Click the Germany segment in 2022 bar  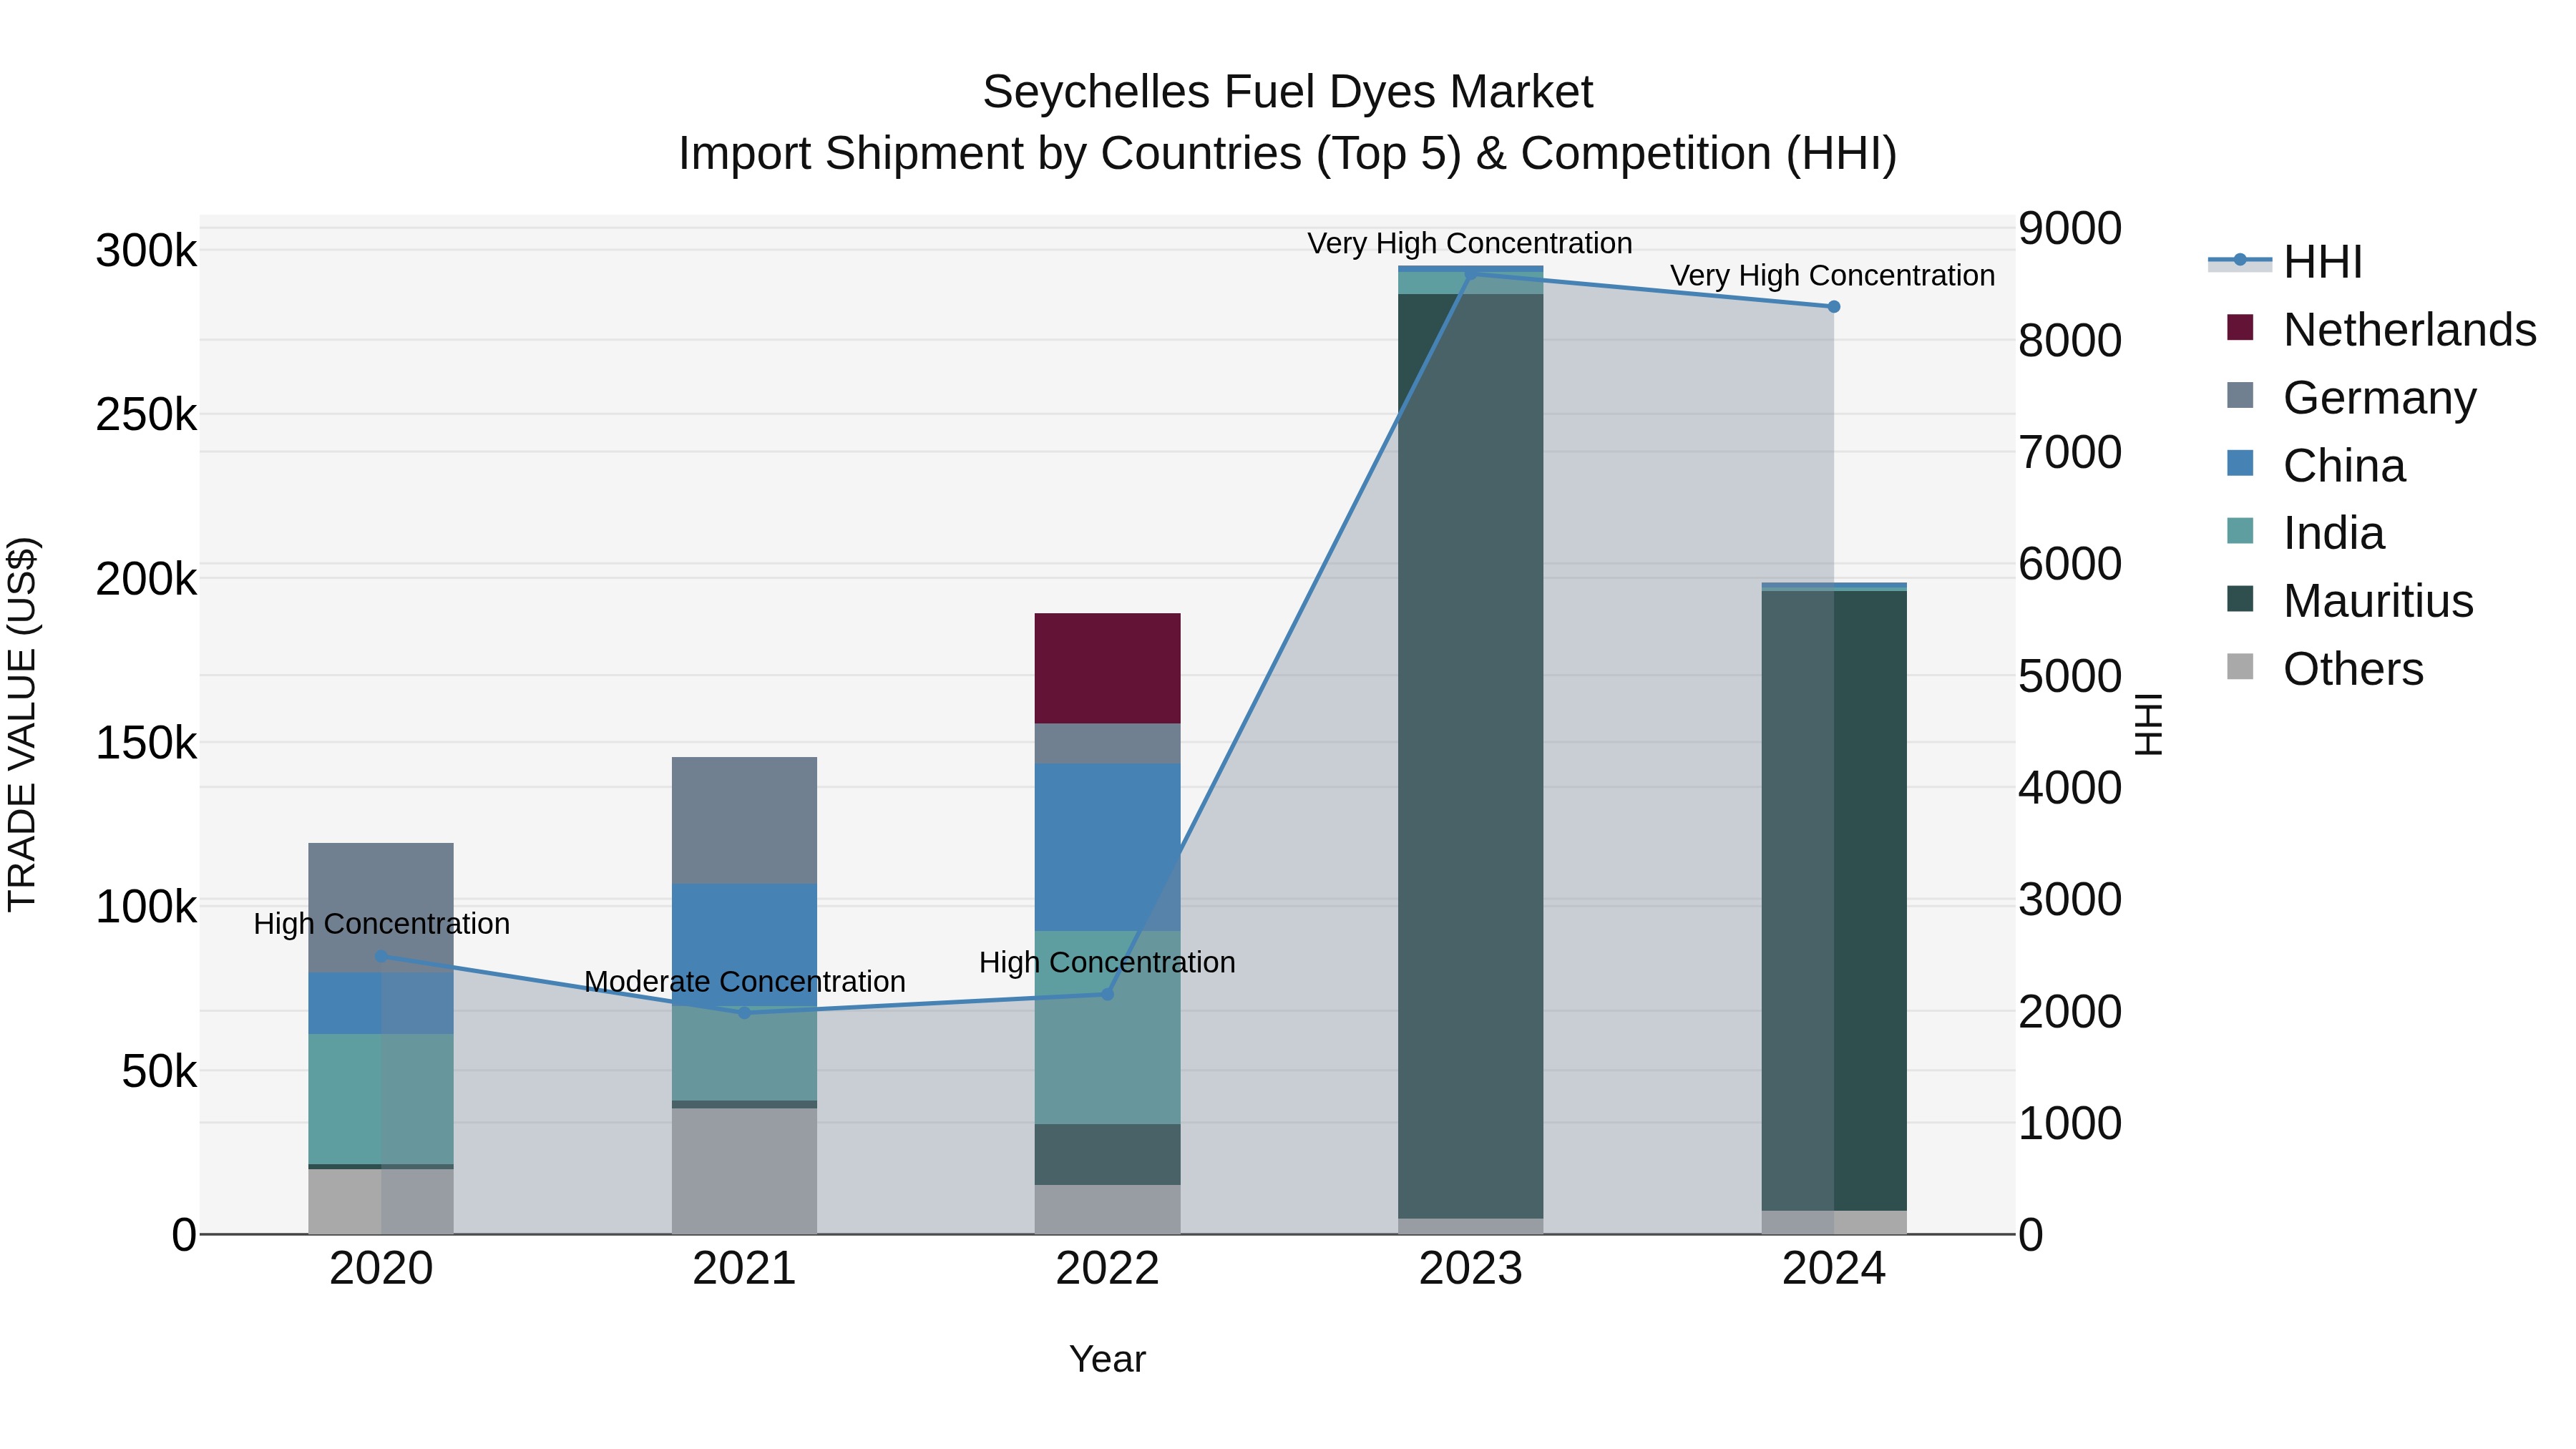point(1107,743)
